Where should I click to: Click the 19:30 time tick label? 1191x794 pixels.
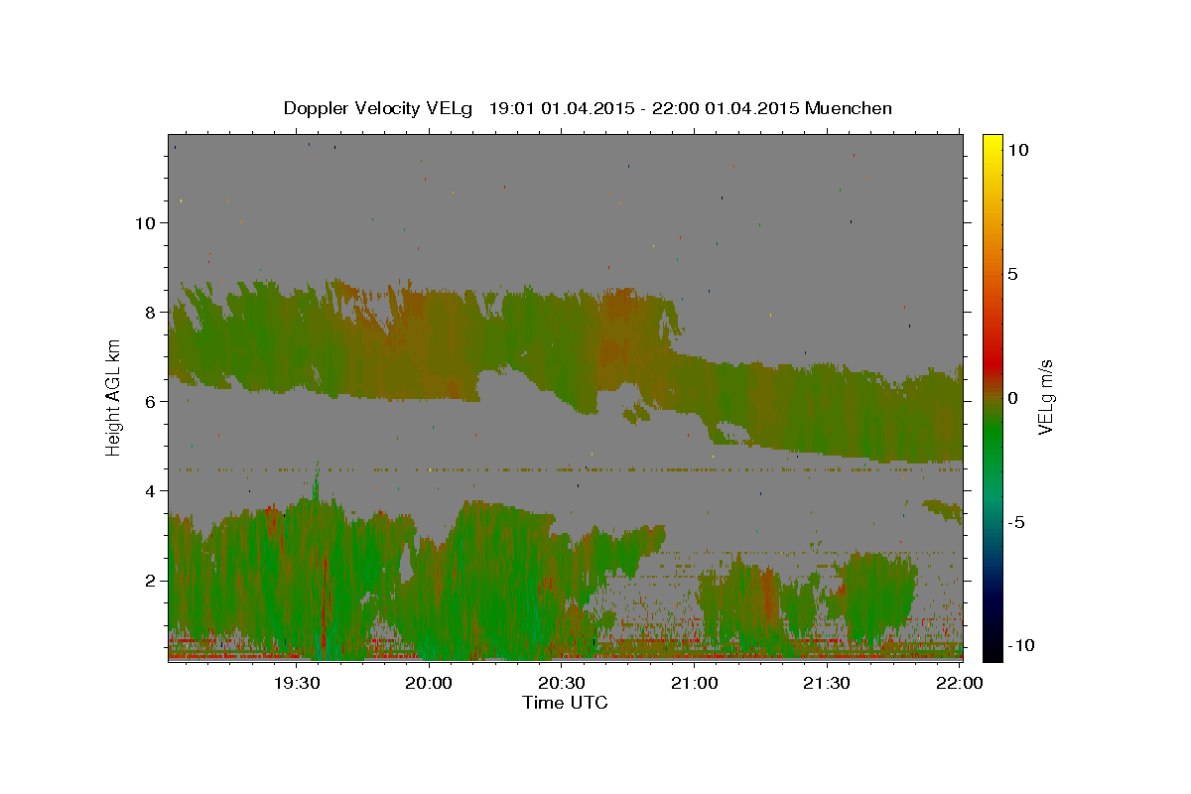pos(297,683)
